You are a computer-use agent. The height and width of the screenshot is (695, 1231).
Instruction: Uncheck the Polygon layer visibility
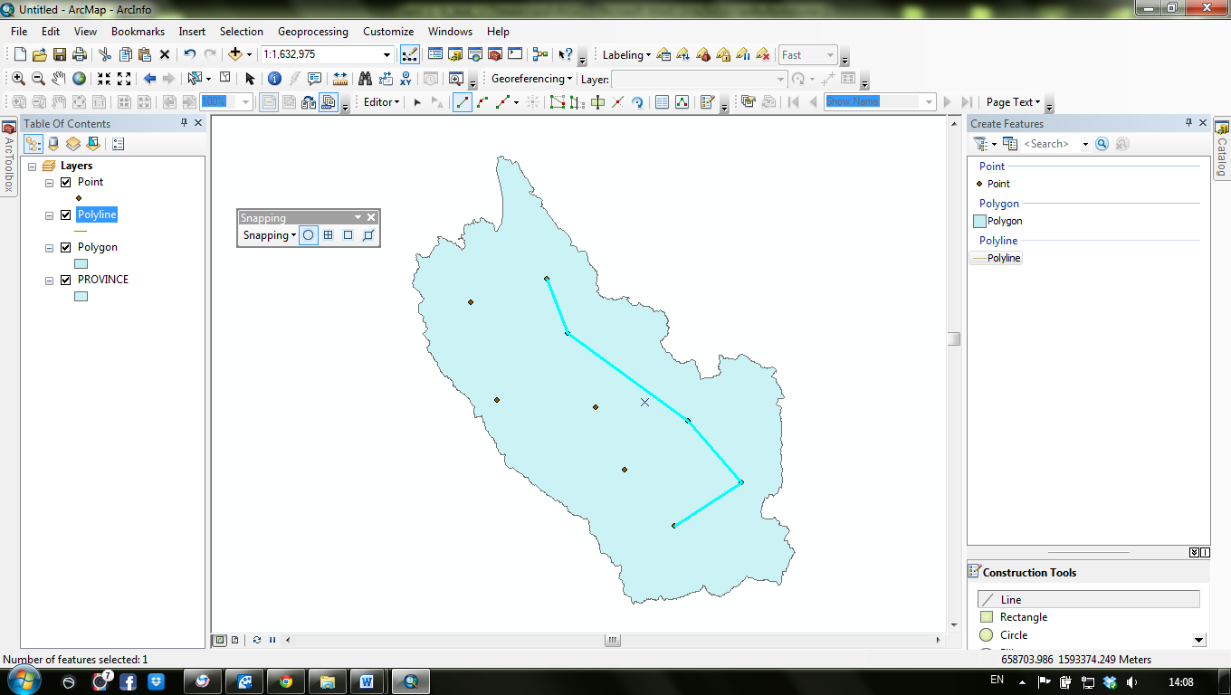coord(66,246)
